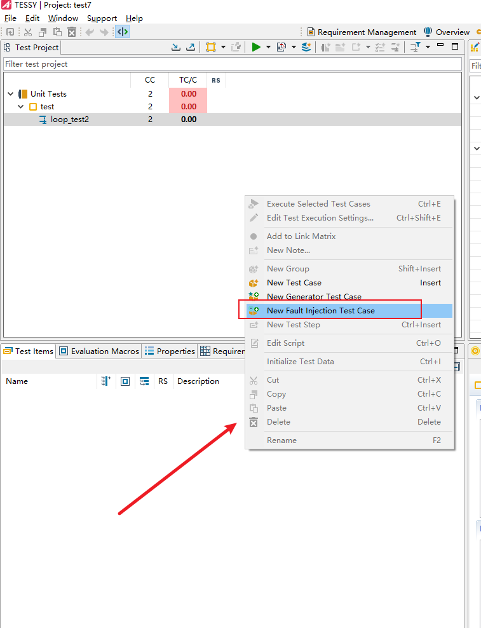The height and width of the screenshot is (628, 481).
Task: Select the test module row
Action: point(233,107)
